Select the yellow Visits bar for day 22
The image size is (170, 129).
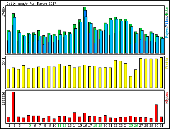pos(115,74)
